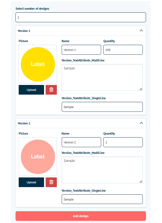Click the Version 2 MultiLine text area

click(x=102, y=170)
